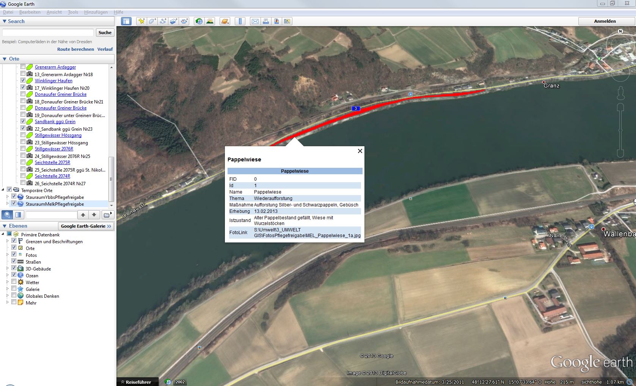Open the Google Earth-Galerie button
This screenshot has width=636, height=386.
(x=86, y=226)
